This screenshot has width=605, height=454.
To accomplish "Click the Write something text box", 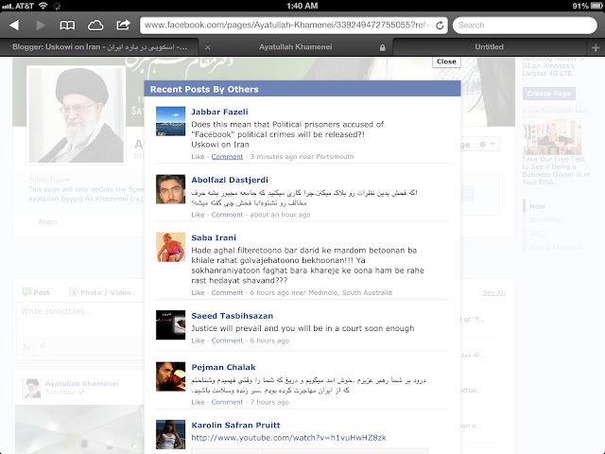I will pos(81,320).
